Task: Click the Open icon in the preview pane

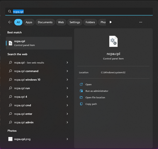Action: [x=81, y=84]
